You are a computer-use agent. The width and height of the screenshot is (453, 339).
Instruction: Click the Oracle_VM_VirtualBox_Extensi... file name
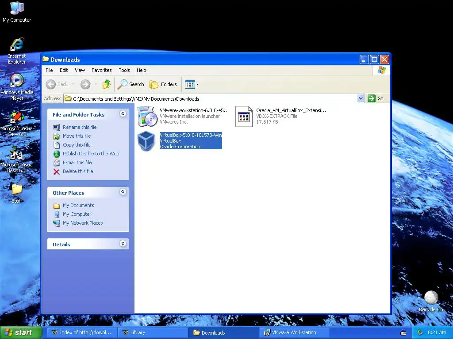tap(291, 110)
